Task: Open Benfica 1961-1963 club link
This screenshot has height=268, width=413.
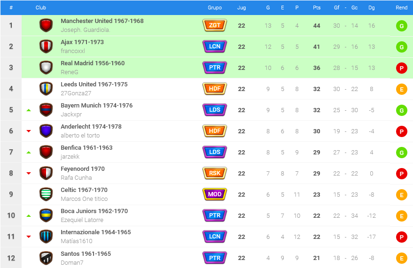Action: pos(86,148)
